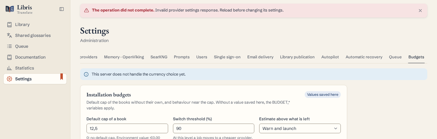437x139 pixels.
Task: Select the Memory · OpenViking tab
Action: [124, 57]
